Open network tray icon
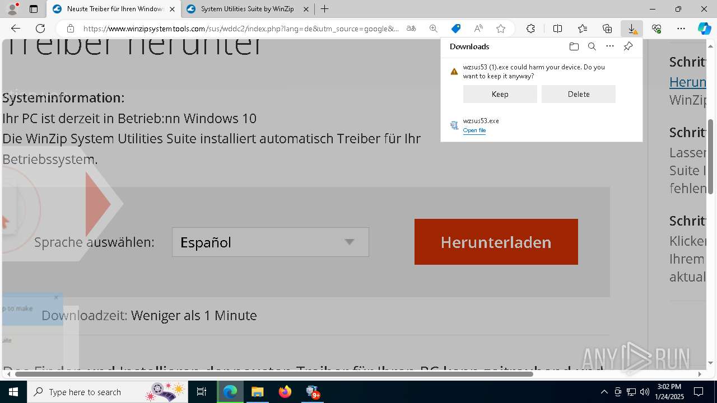This screenshot has width=717, height=403. 631,392
